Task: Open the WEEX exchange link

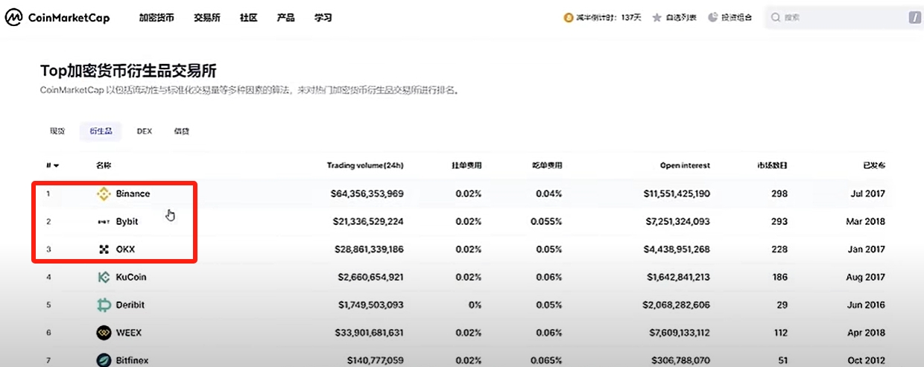Action: pos(128,333)
